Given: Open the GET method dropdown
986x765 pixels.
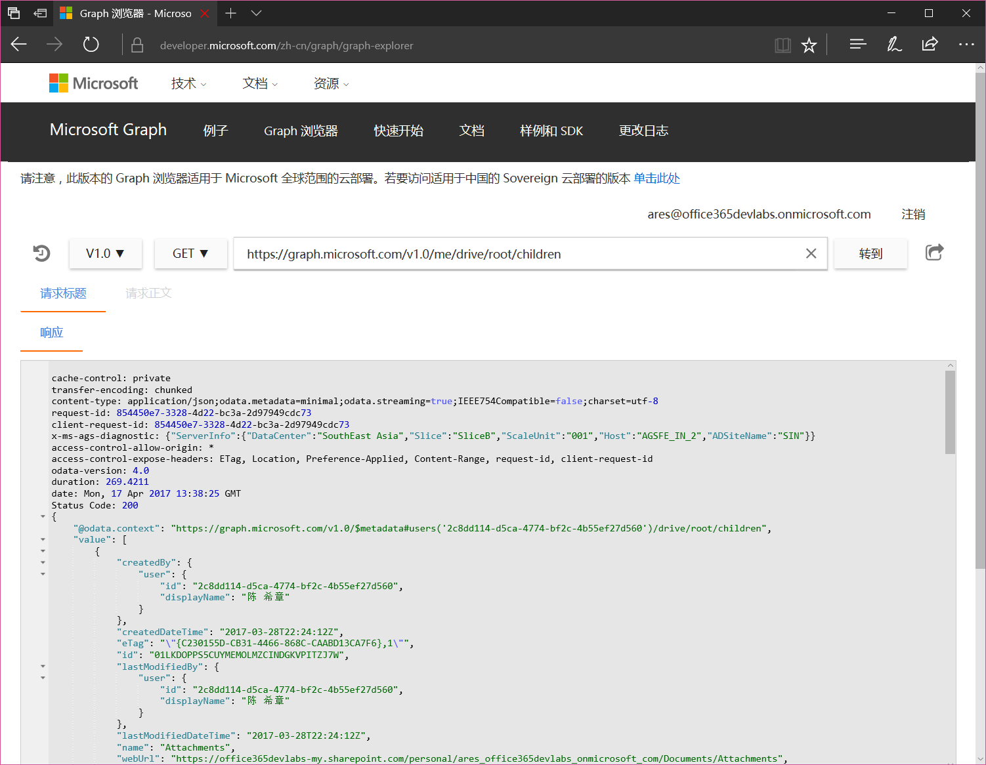Looking at the screenshot, I should click(190, 254).
